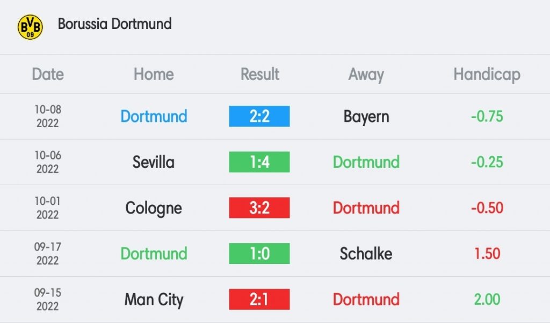Viewport: 550px width, 323px height.
Task: Click the Result column header
Action: pos(259,74)
